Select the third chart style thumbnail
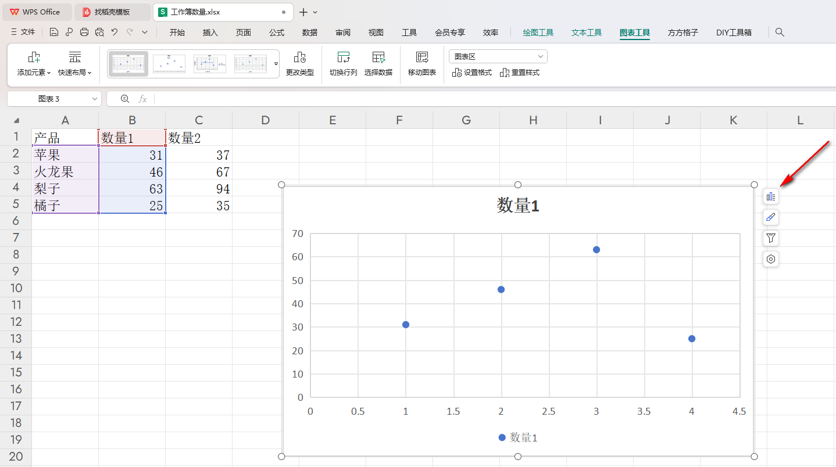This screenshot has height=467, width=836. point(210,64)
